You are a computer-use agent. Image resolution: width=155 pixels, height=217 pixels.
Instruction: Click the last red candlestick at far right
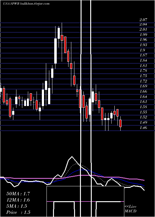(x=120, y=123)
